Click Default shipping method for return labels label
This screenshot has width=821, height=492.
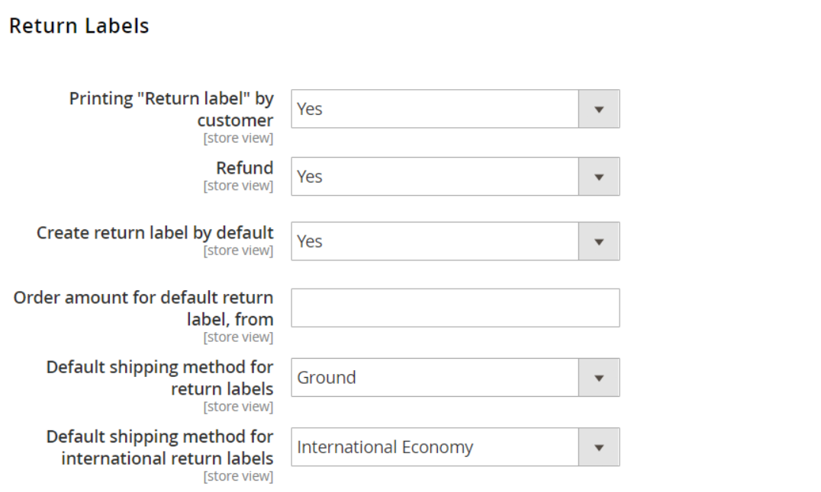coord(159,378)
